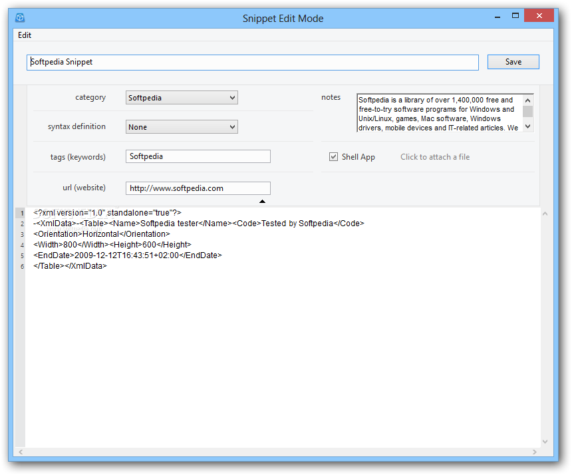Click to attach a file link
This screenshot has height=475, width=572.
435,157
